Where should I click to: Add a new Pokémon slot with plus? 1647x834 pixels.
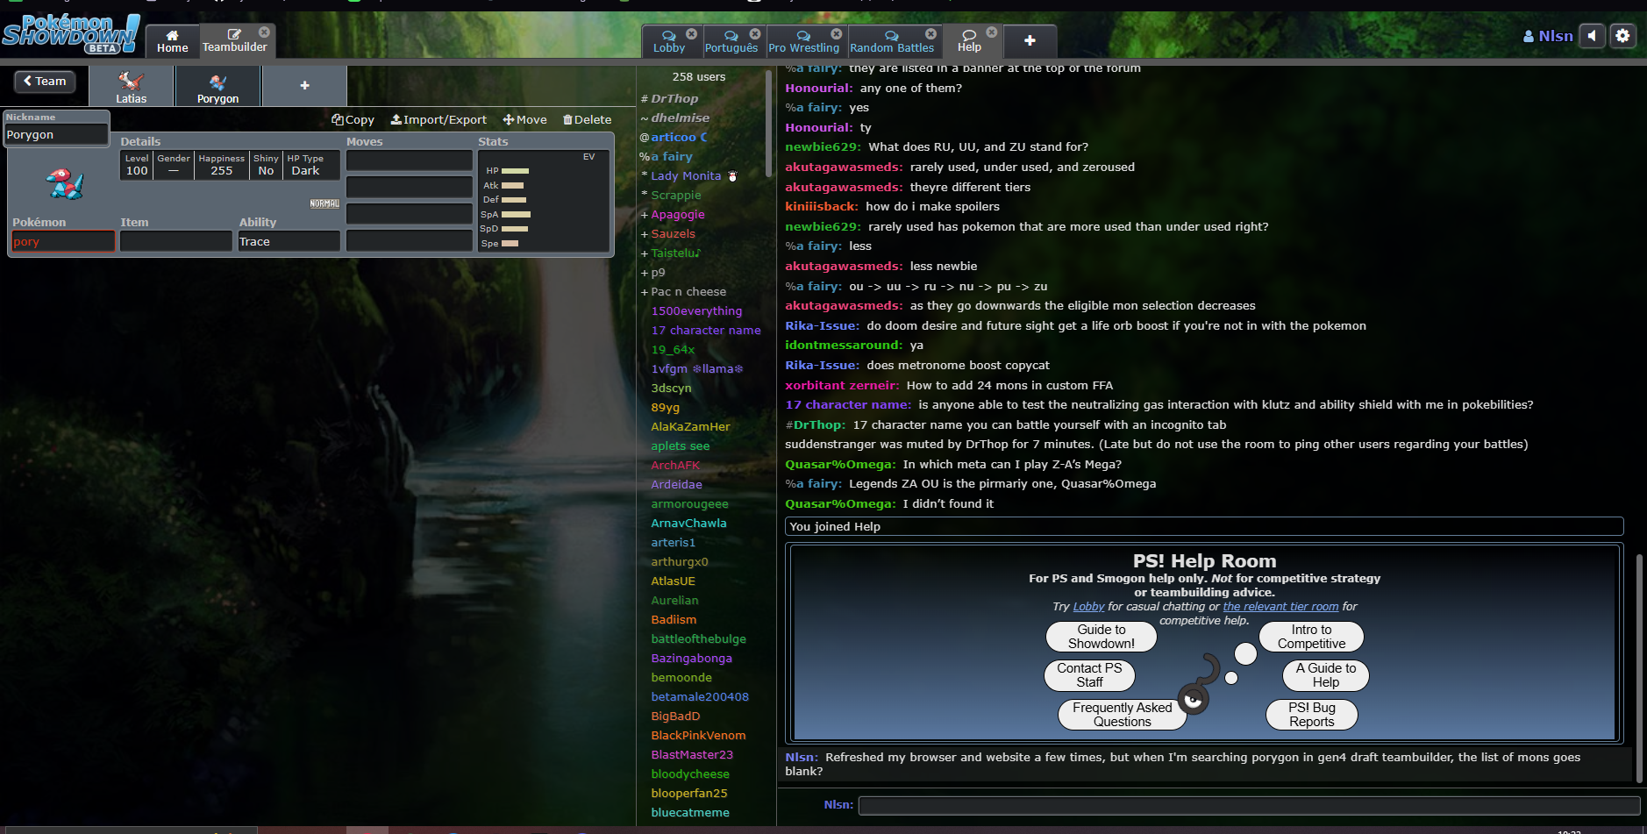pos(304,86)
